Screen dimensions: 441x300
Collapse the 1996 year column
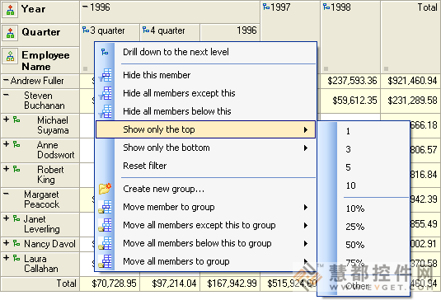click(x=85, y=7)
